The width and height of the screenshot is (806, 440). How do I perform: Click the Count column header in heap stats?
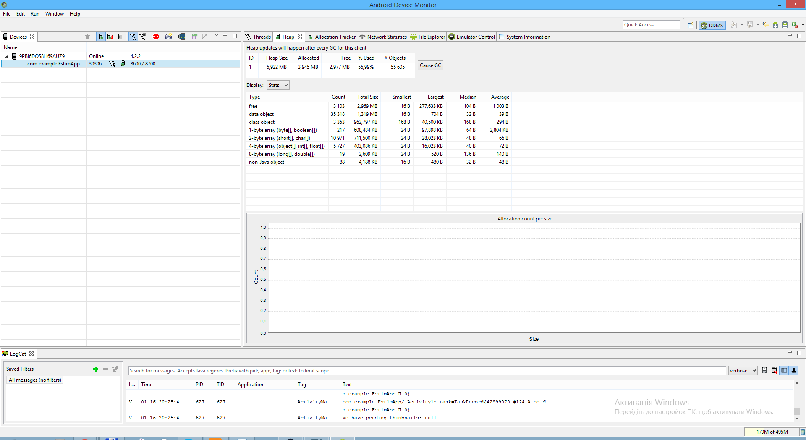[338, 97]
